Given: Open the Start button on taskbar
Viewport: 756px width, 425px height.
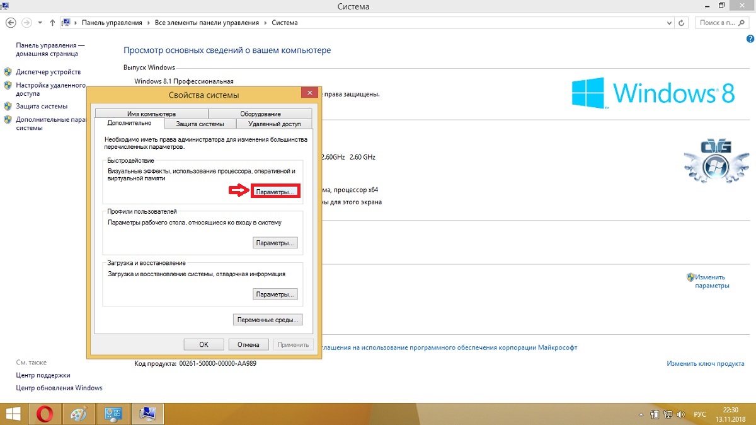Looking at the screenshot, I should click(13, 414).
